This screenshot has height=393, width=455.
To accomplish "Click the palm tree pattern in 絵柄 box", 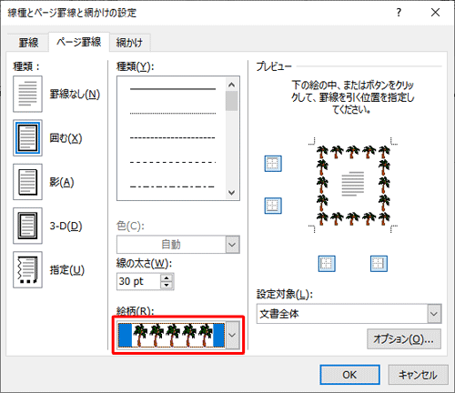I will tap(171, 335).
